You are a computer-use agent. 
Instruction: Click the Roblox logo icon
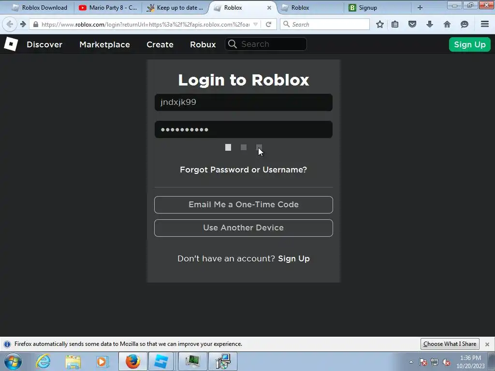pyautogui.click(x=11, y=44)
